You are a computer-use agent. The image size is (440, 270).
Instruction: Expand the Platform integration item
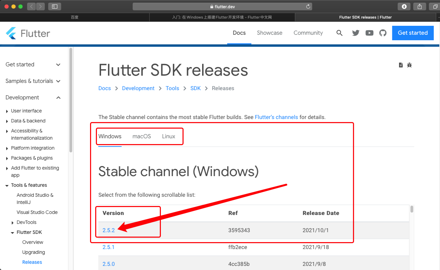[x=30, y=148]
